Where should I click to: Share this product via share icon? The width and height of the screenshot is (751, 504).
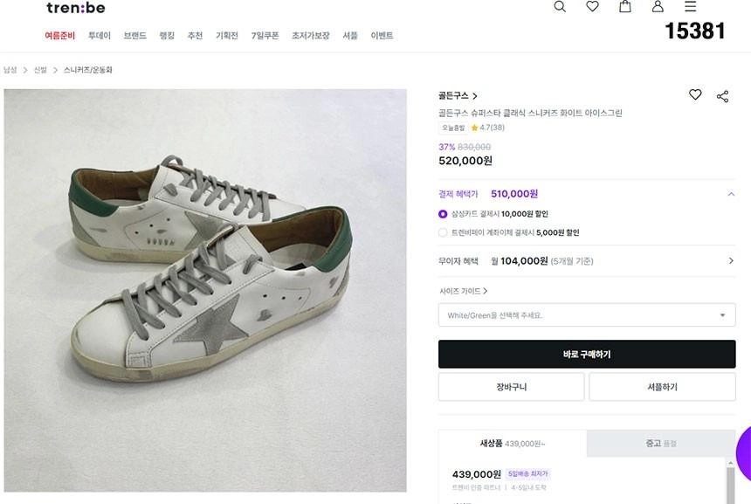(722, 96)
